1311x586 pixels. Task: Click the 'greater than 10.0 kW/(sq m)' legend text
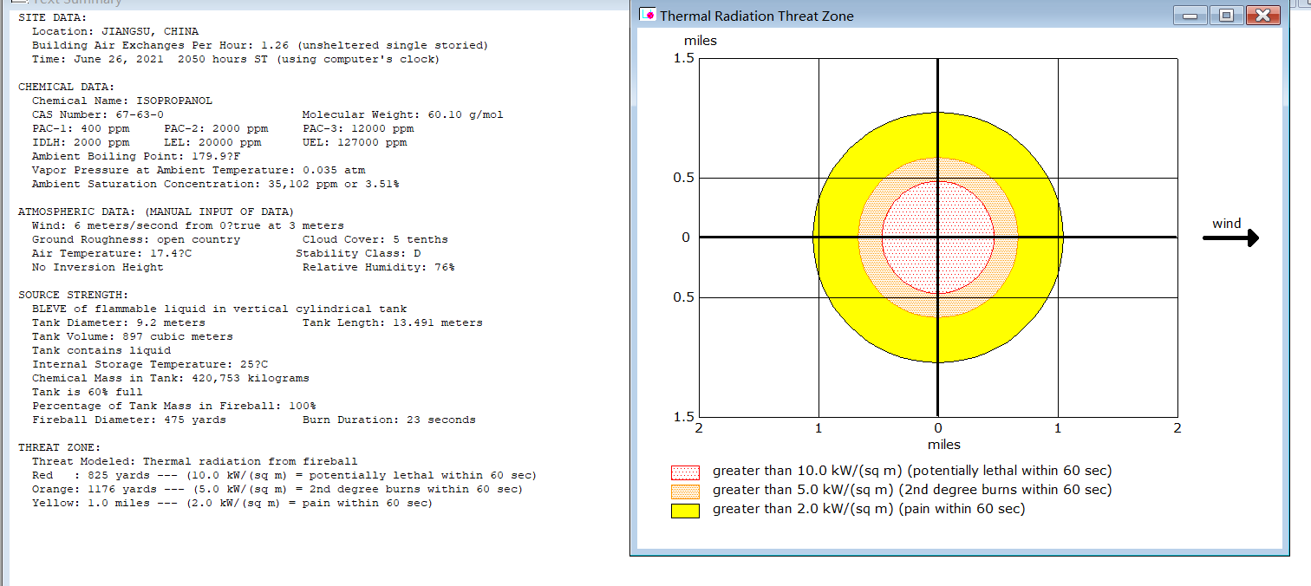pos(912,471)
